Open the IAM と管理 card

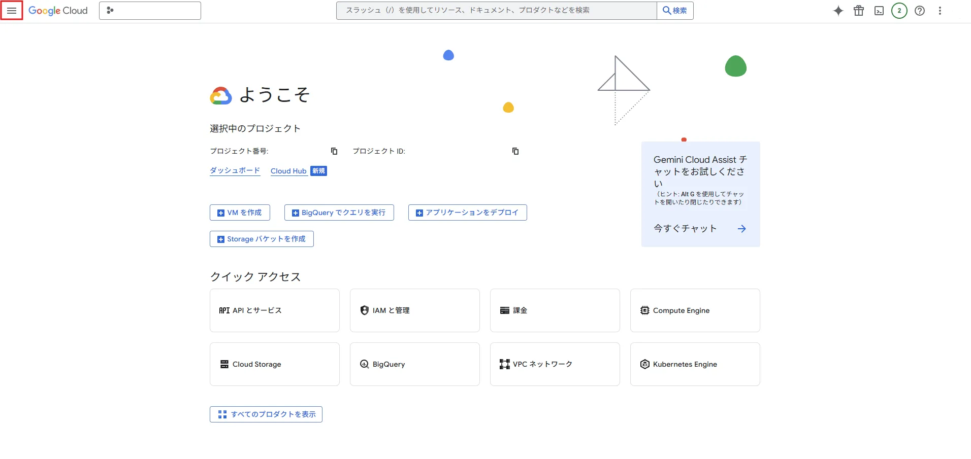point(415,310)
